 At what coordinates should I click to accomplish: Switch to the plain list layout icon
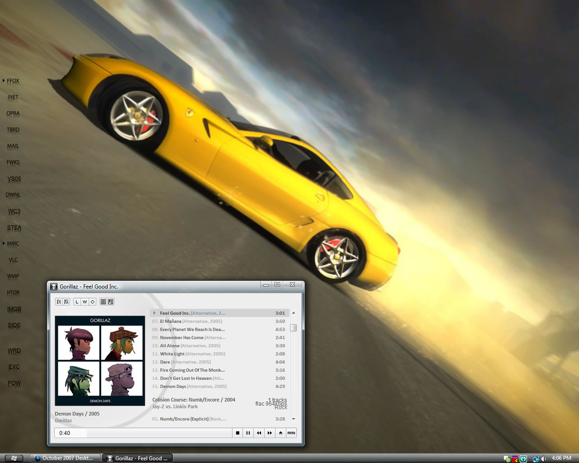103,302
